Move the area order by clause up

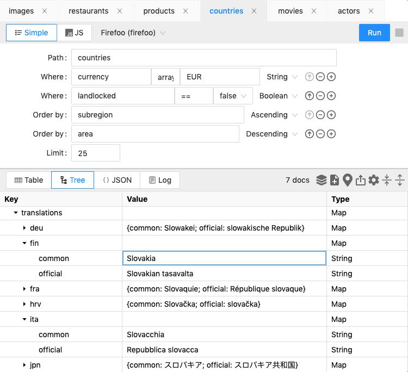[309, 134]
